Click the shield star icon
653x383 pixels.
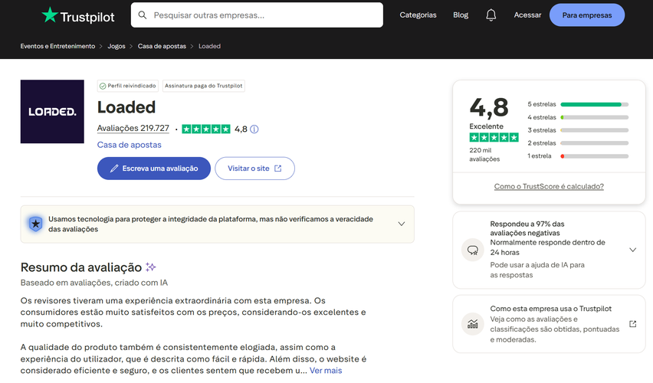coord(36,224)
